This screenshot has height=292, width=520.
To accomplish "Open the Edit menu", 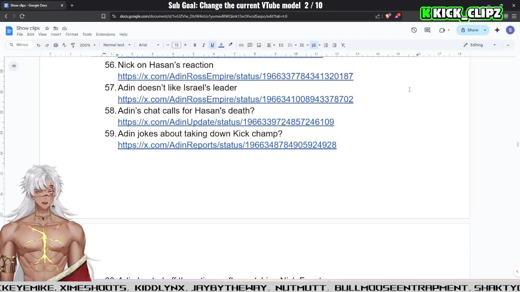I will tap(30, 34).
